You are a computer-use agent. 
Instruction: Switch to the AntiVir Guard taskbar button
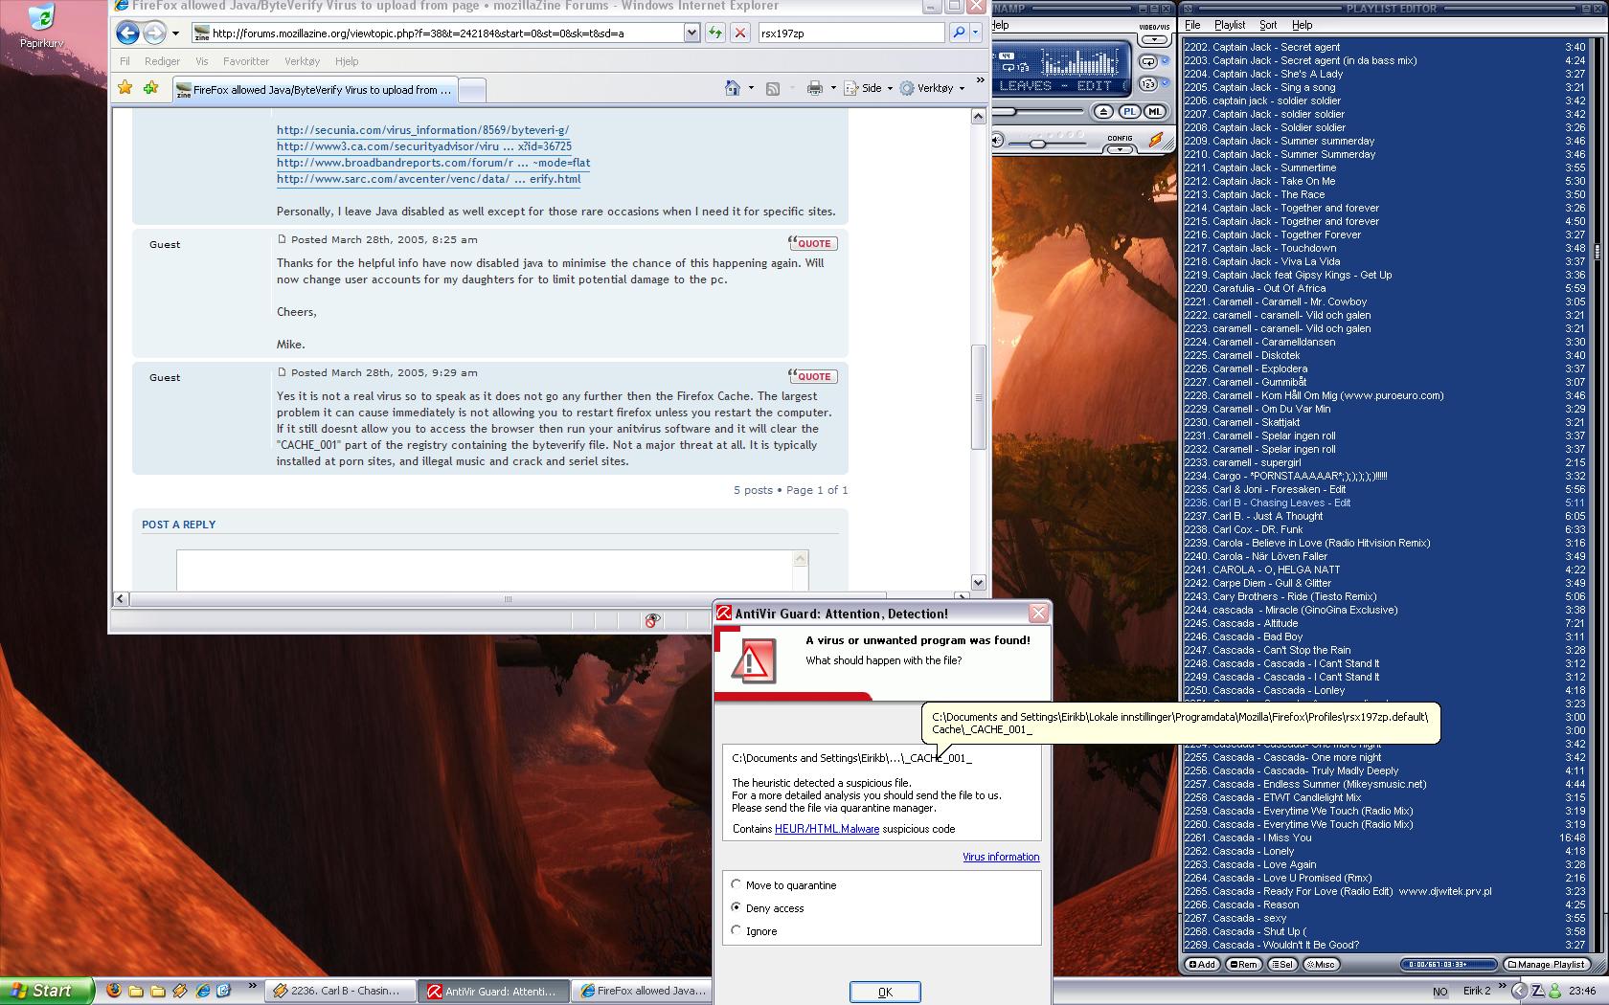(494, 992)
